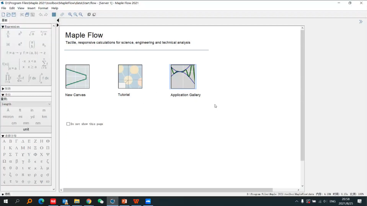Insert the product template
This screenshot has width=367, height=206.
point(8,78)
